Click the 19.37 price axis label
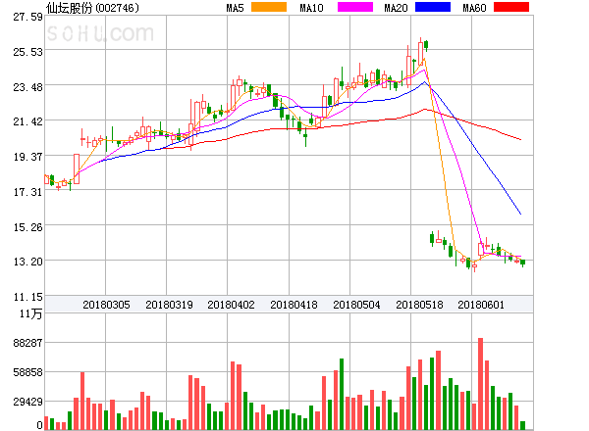Screen dimensions: 589x431 (27, 157)
